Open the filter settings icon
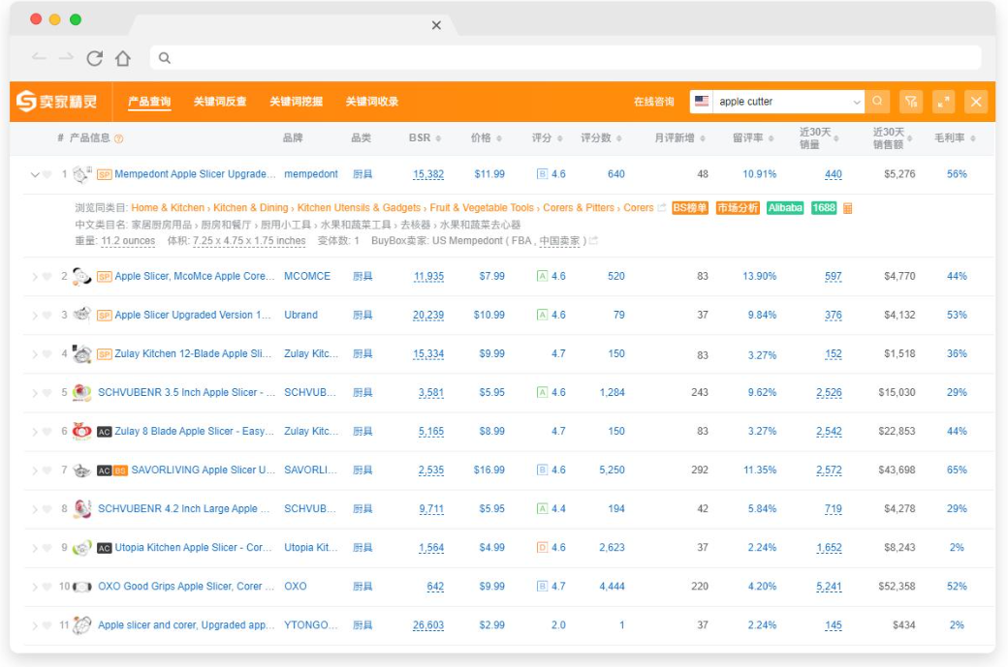The height and width of the screenshot is (667, 1008). click(x=910, y=102)
